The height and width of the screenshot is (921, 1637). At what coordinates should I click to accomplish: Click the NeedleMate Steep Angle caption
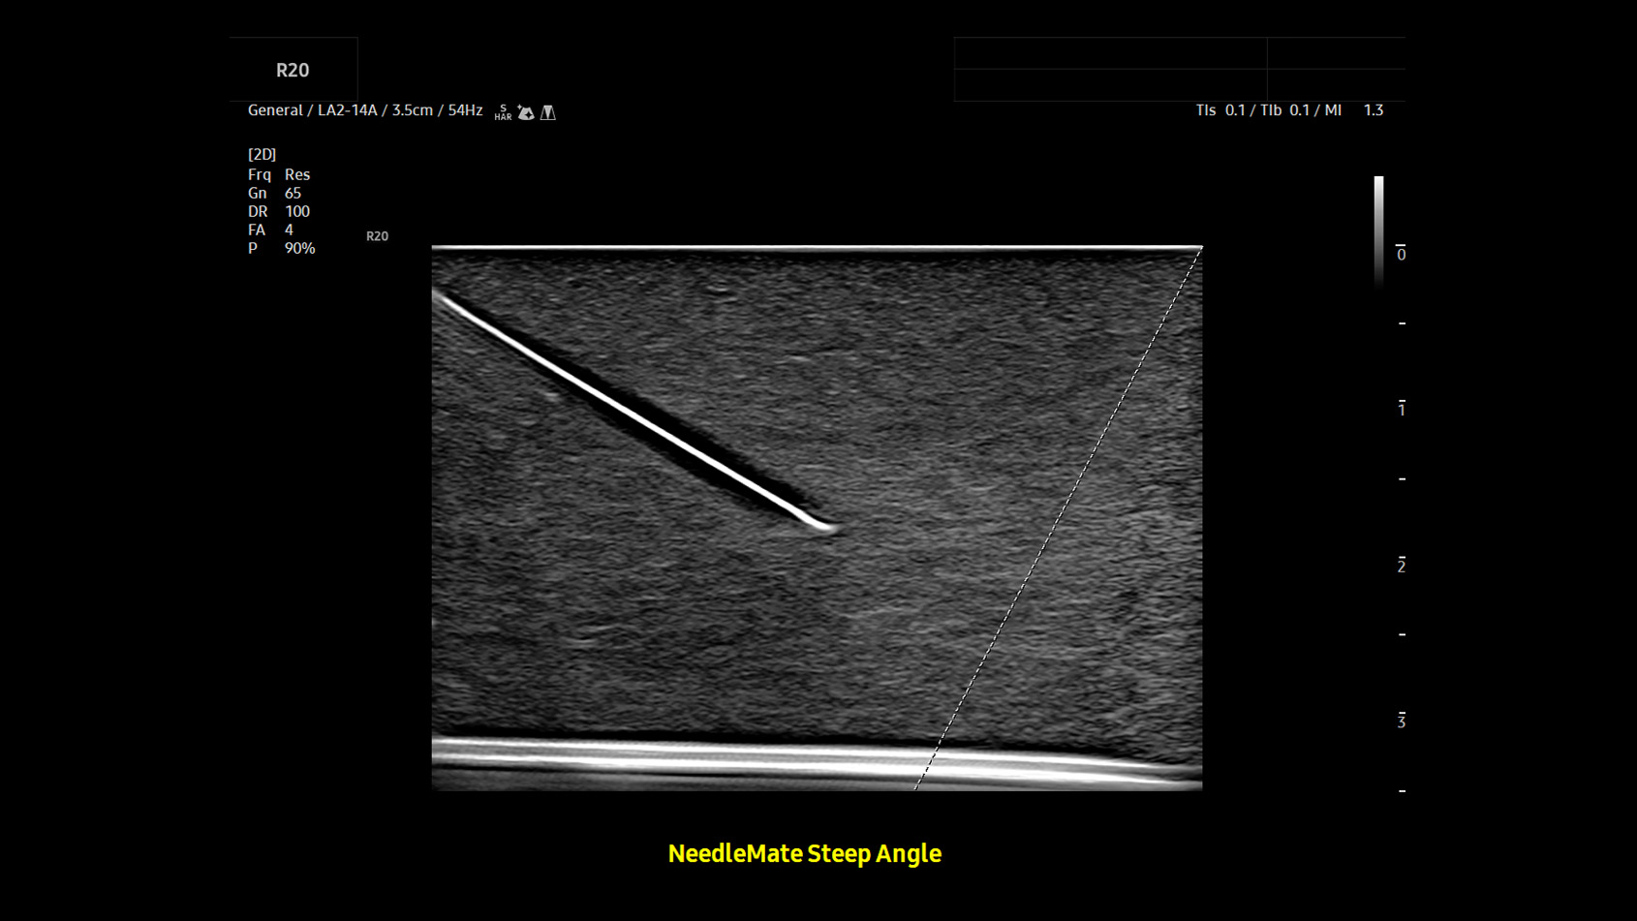(805, 853)
